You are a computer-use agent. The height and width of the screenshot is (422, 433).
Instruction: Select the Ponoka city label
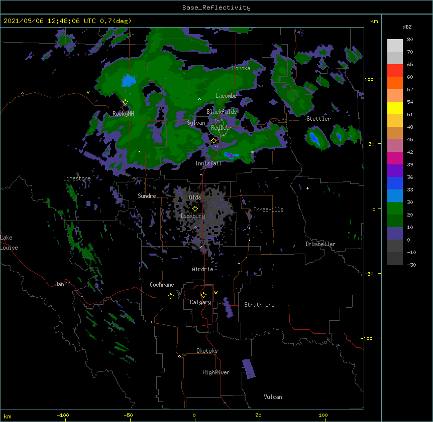tap(241, 68)
